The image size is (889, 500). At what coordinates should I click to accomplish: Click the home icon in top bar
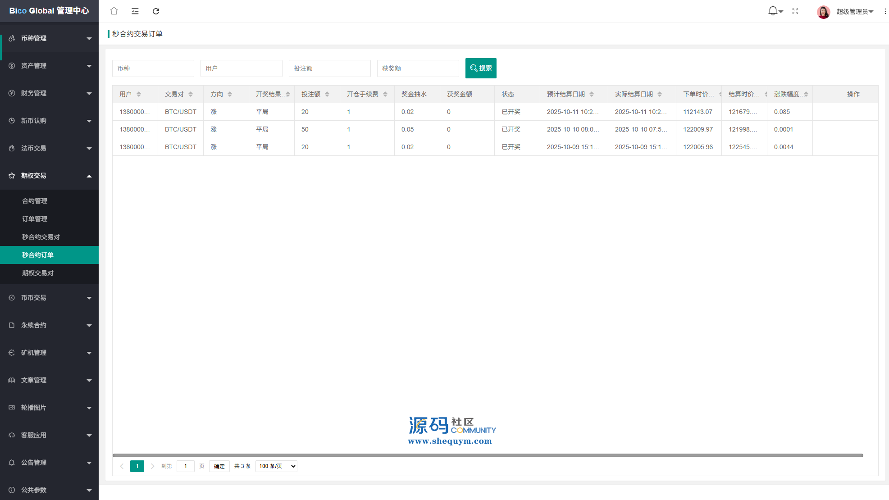click(114, 11)
